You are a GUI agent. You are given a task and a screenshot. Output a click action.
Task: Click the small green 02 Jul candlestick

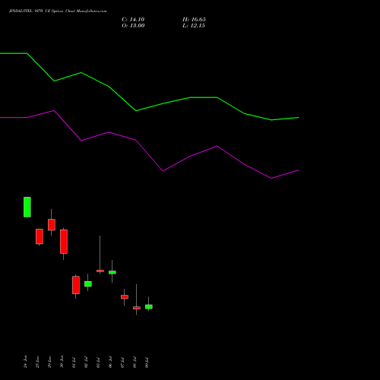[88, 283]
